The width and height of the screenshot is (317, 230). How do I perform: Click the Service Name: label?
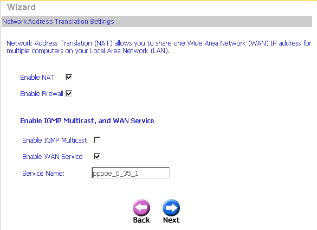point(43,173)
